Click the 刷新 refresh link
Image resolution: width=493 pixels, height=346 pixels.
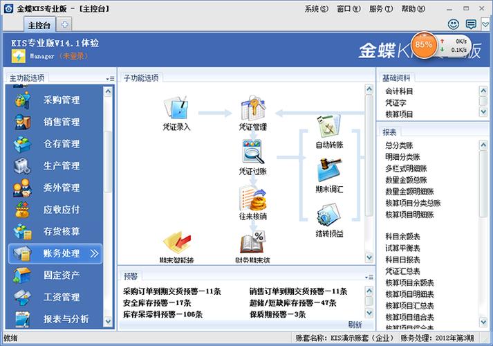[355, 325]
